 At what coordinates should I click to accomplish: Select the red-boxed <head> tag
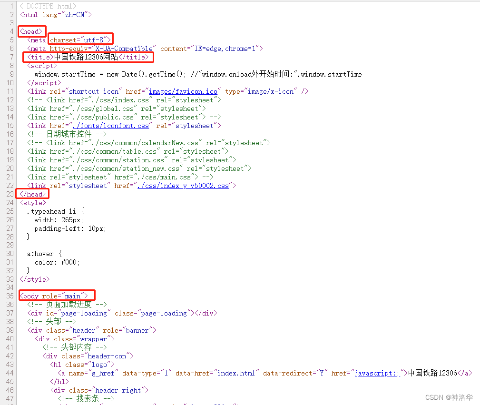[x=31, y=31]
